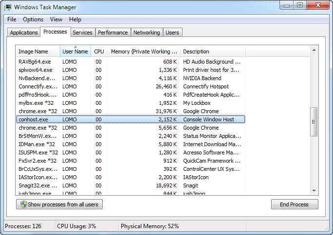Sort by Image Name column header

click(x=38, y=51)
